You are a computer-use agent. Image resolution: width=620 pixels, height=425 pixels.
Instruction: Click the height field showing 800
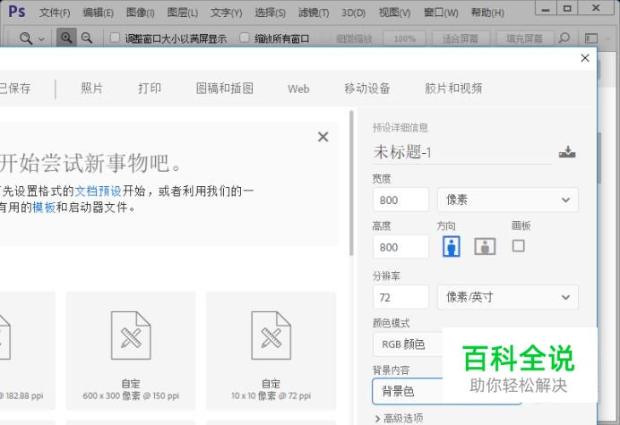tap(400, 247)
